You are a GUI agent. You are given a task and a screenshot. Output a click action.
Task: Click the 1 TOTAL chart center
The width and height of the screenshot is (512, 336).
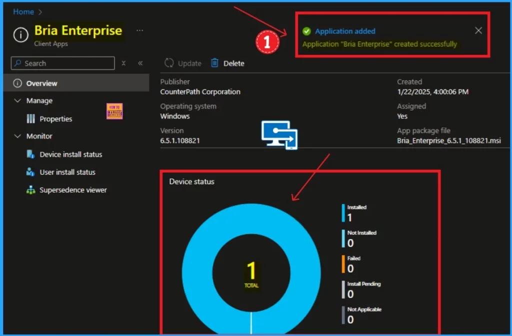[251, 275]
